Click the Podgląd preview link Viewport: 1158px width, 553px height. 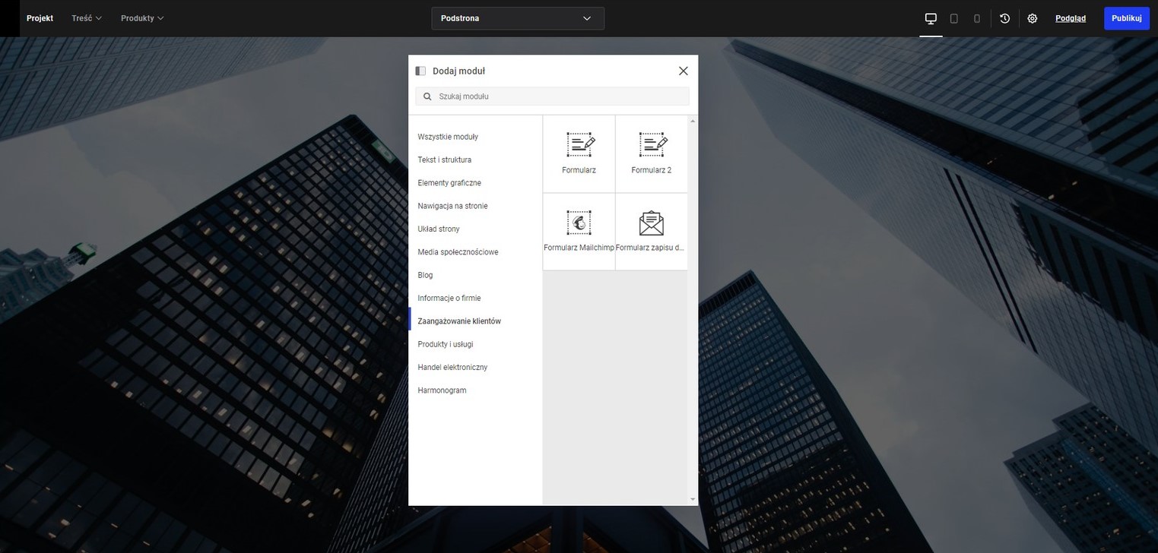[1070, 18]
